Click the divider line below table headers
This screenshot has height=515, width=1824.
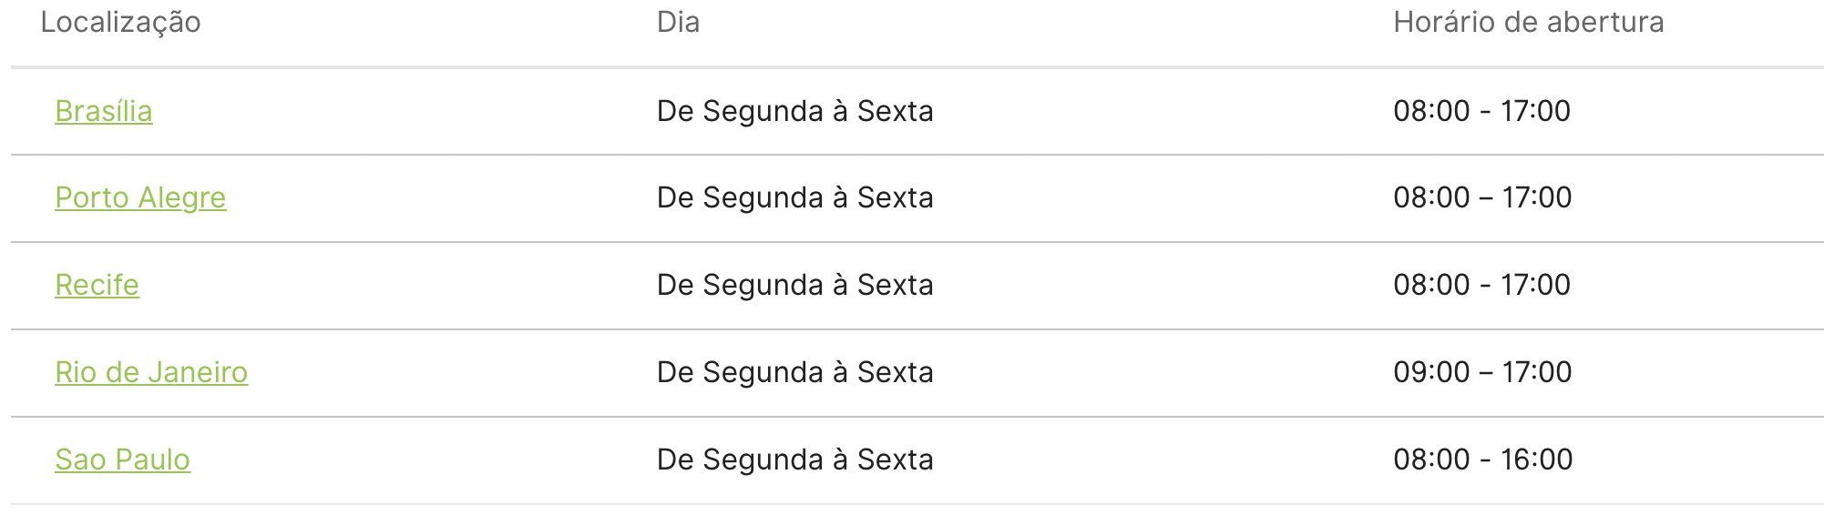tap(917, 66)
